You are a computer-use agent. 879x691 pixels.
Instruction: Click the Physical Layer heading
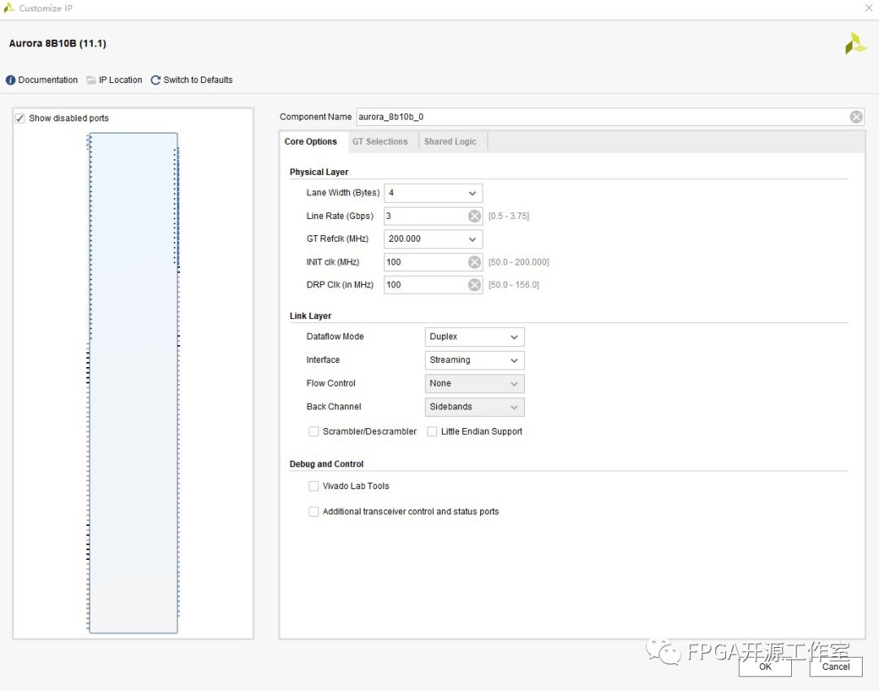(319, 172)
